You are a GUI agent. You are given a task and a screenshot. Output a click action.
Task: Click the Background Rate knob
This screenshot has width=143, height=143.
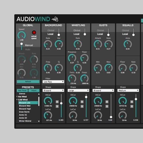(48, 44)
